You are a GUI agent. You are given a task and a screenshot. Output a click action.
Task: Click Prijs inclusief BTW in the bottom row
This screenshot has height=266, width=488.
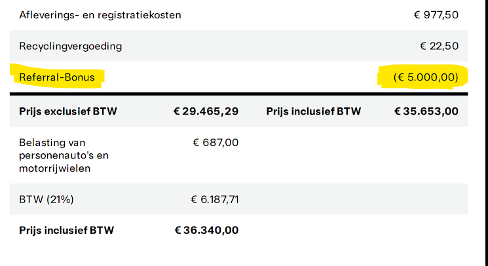66,230
